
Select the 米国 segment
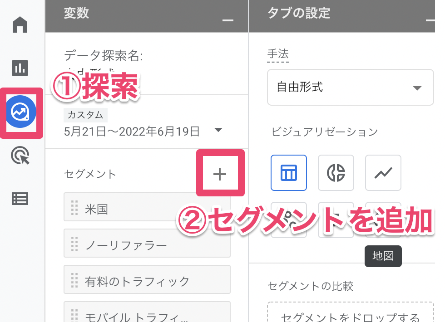tap(147, 210)
